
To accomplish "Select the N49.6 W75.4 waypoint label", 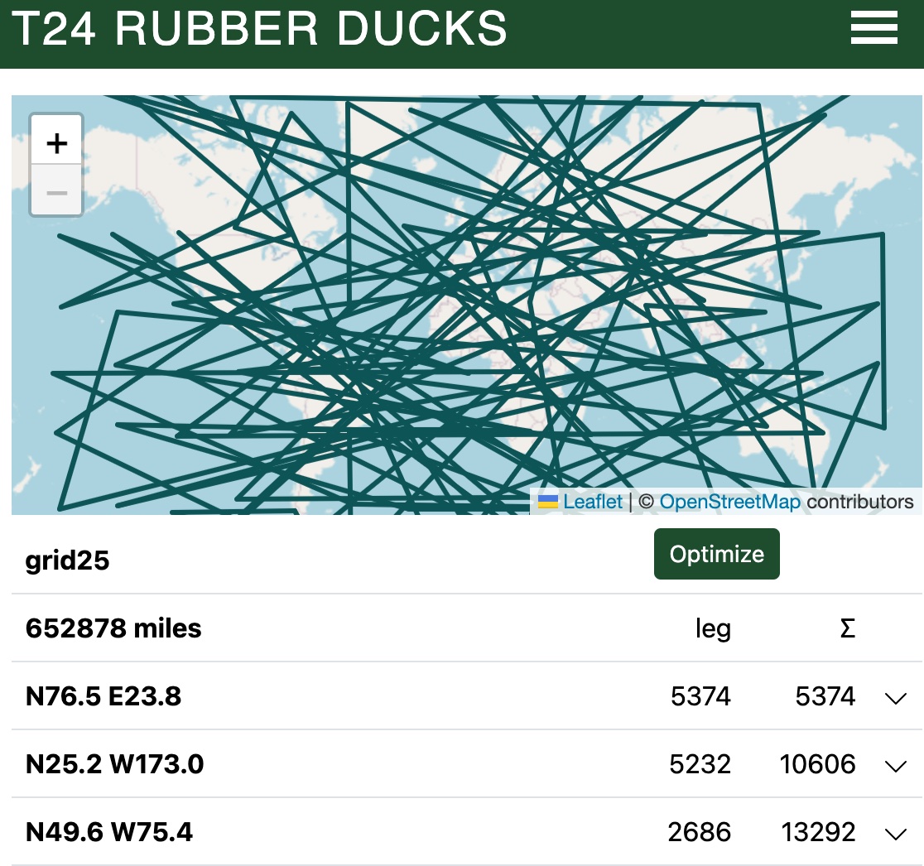I will pos(109,832).
